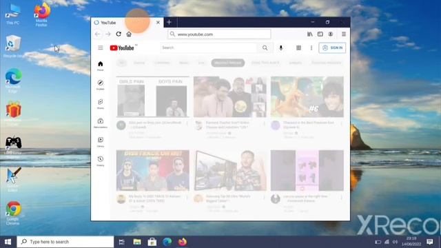Click the YouTube search magnifier button
This screenshot has height=248, width=441.
click(x=265, y=48)
